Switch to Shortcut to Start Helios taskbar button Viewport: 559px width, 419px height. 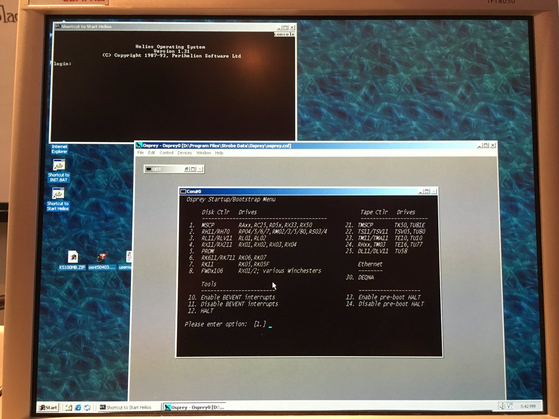pos(128,407)
